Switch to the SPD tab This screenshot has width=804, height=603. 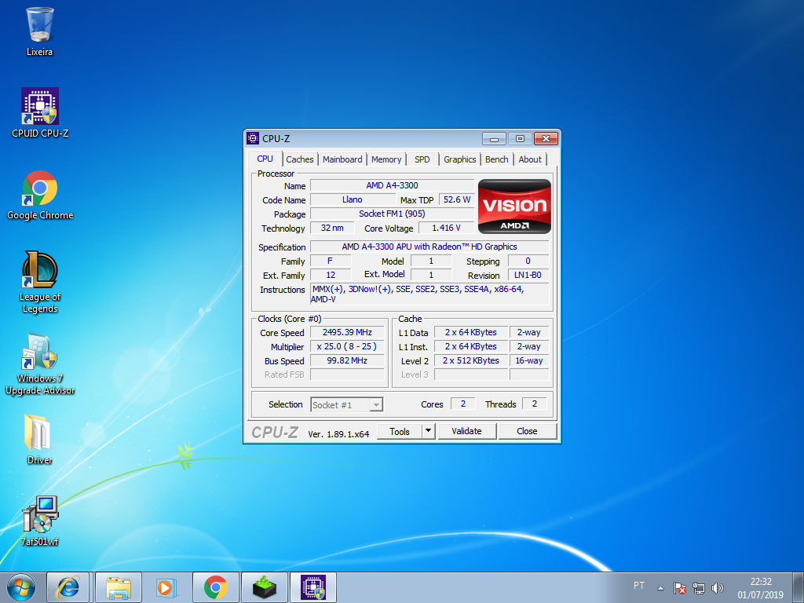tap(422, 159)
